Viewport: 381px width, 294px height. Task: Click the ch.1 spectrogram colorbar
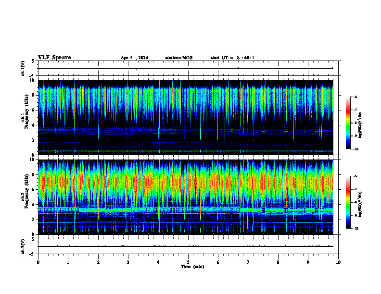tap(348, 123)
